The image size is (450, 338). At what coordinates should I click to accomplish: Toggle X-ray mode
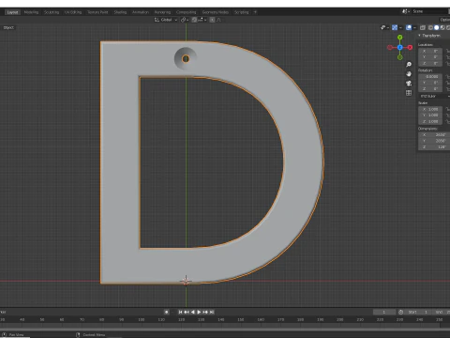[x=423, y=27]
